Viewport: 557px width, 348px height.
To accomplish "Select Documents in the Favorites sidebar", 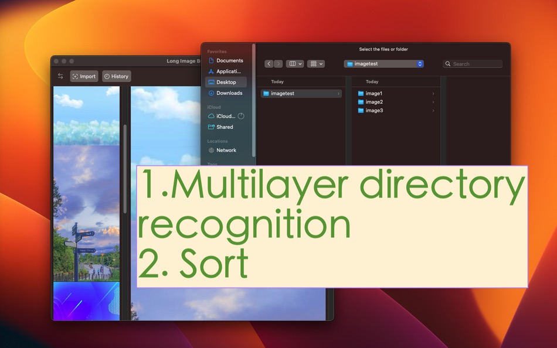I will coord(226,60).
